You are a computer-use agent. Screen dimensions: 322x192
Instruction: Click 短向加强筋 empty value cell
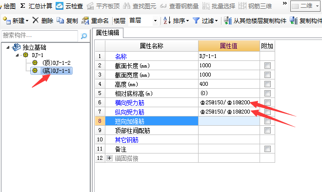[229, 121]
